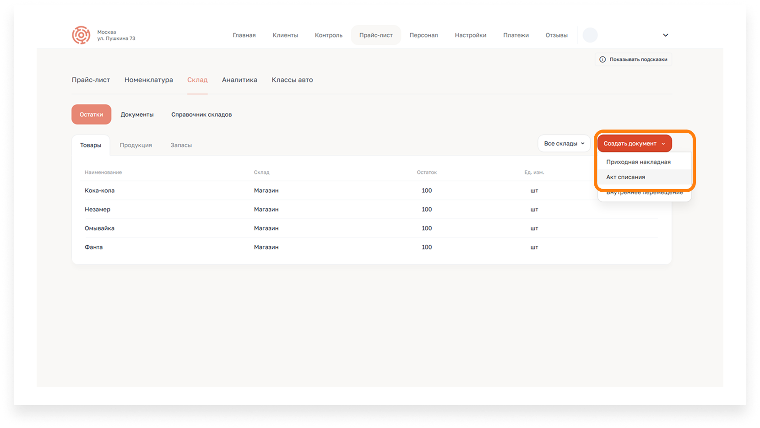The height and width of the screenshot is (428, 760).
Task: Click the info icon beside Показывать подсказки
Action: (x=603, y=60)
